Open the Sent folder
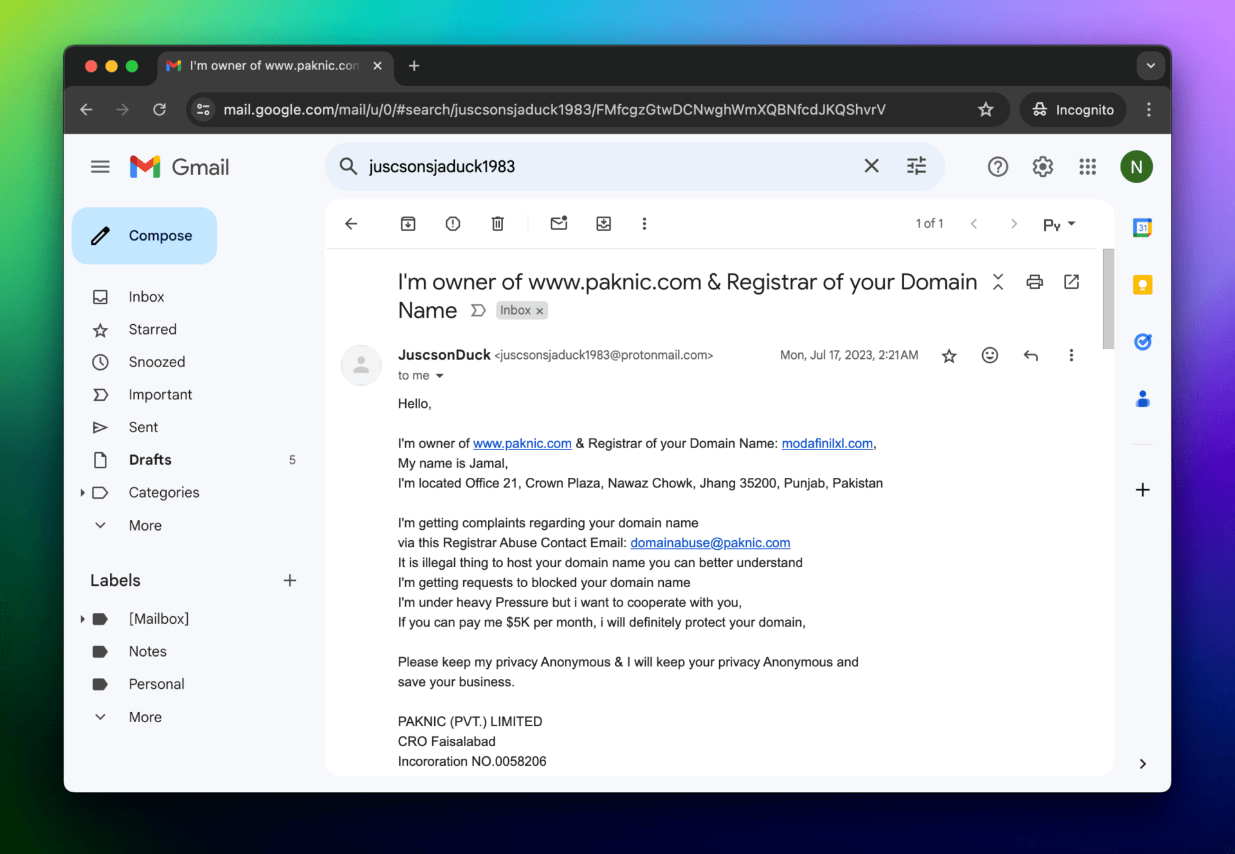Viewport: 1235px width, 854px height. click(143, 428)
